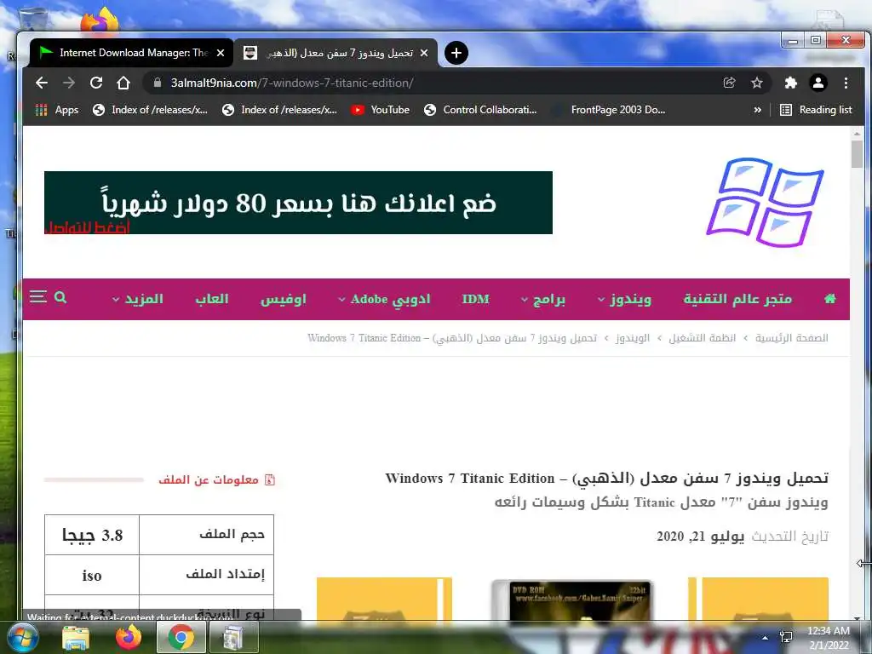Screen dimensions: 872x654
Task: Click the padlock site info icon
Action: [x=158, y=83]
